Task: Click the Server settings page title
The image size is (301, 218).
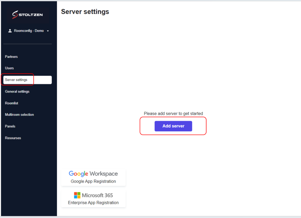Action: pyautogui.click(x=85, y=12)
